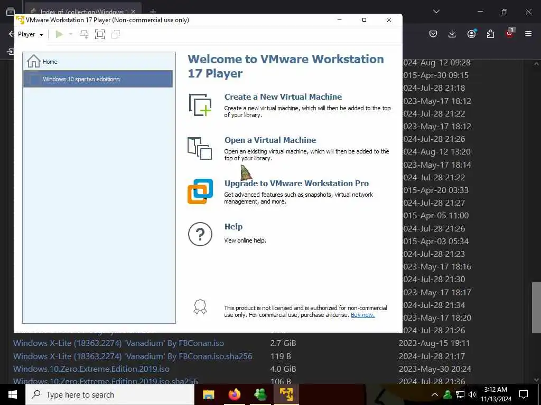
Task: Open the notification center icon
Action: tap(524, 394)
